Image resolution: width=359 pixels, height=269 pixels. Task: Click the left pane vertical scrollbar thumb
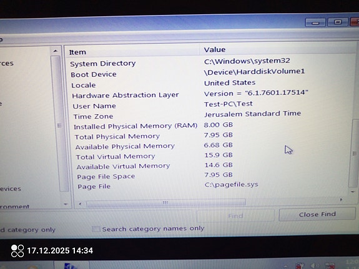coord(59,125)
